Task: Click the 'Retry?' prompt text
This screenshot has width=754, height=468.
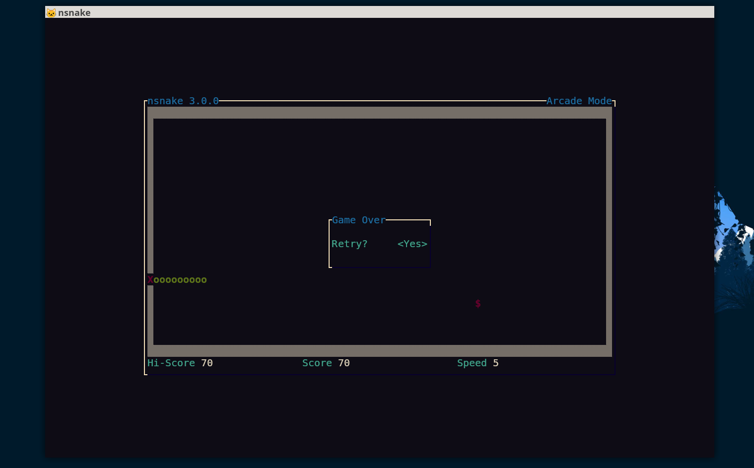Action: (349, 244)
